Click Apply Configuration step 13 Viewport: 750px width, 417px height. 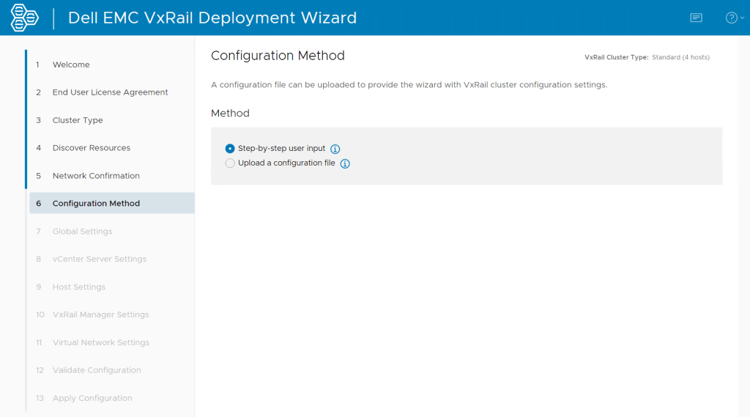(92, 399)
